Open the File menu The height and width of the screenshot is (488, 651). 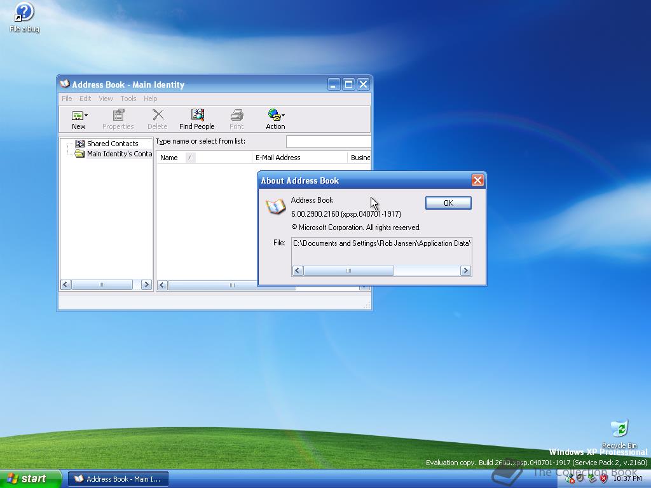(67, 98)
